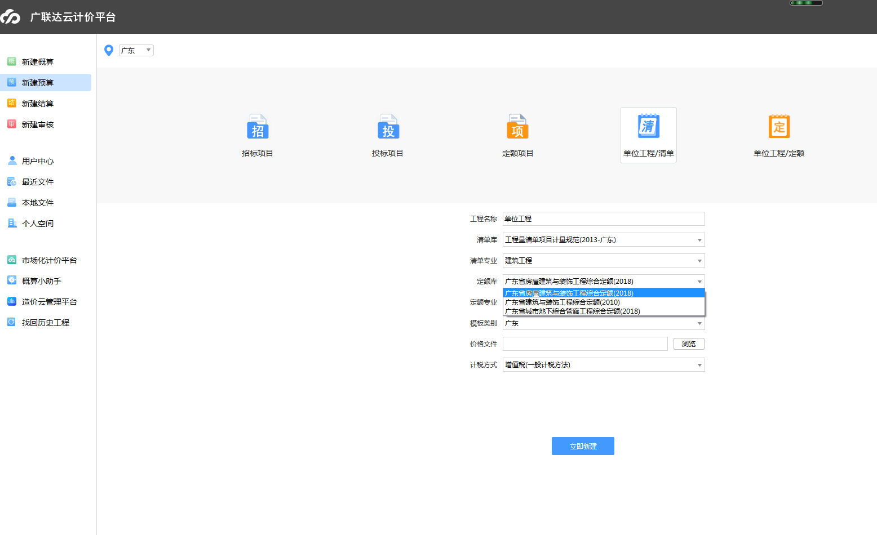The height and width of the screenshot is (535, 877).
Task: Select the 招标项目 project icon
Action: [258, 127]
